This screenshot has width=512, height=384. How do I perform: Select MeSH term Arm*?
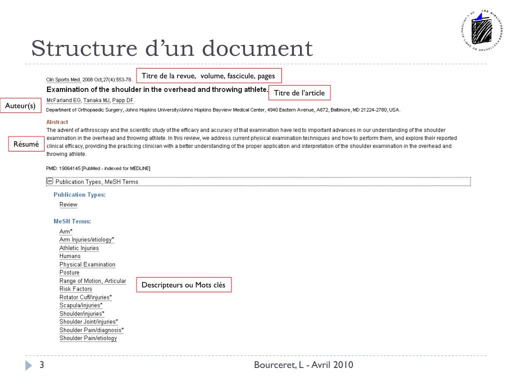(x=65, y=231)
